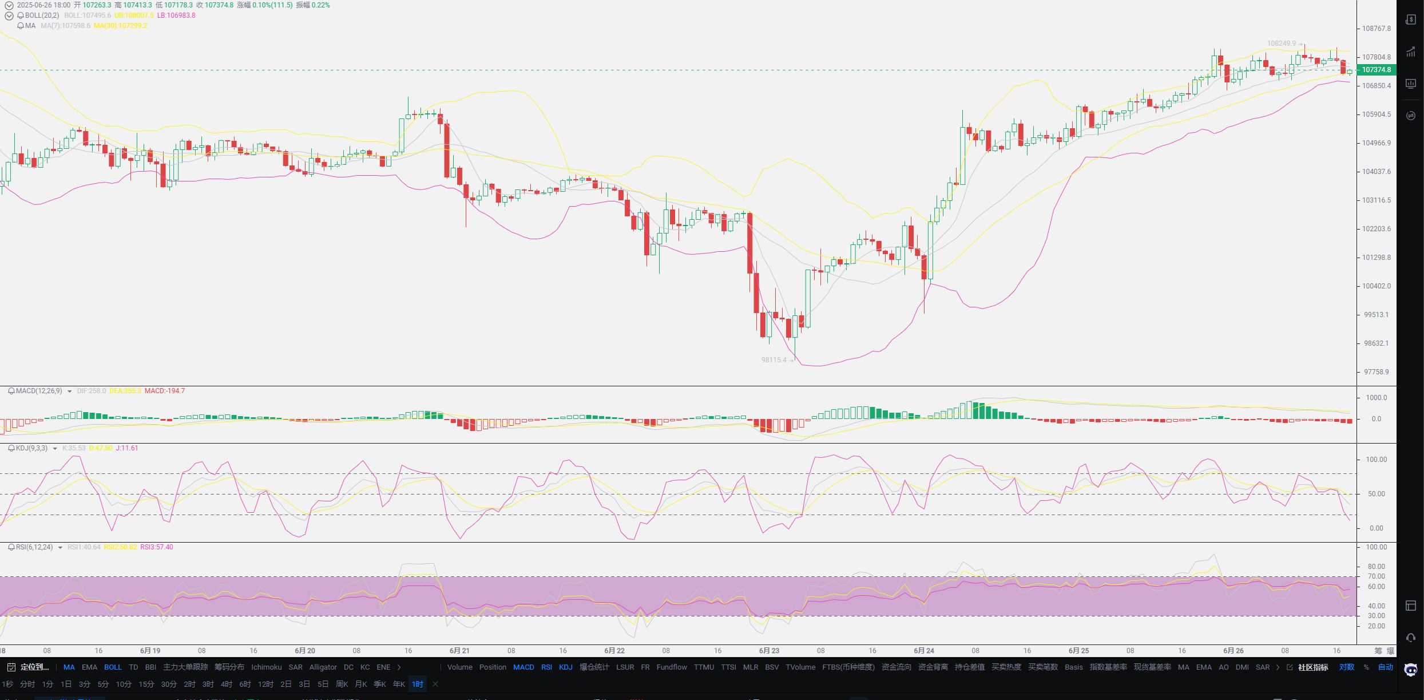Open the 定位到 date locator calendar icon

pos(11,667)
